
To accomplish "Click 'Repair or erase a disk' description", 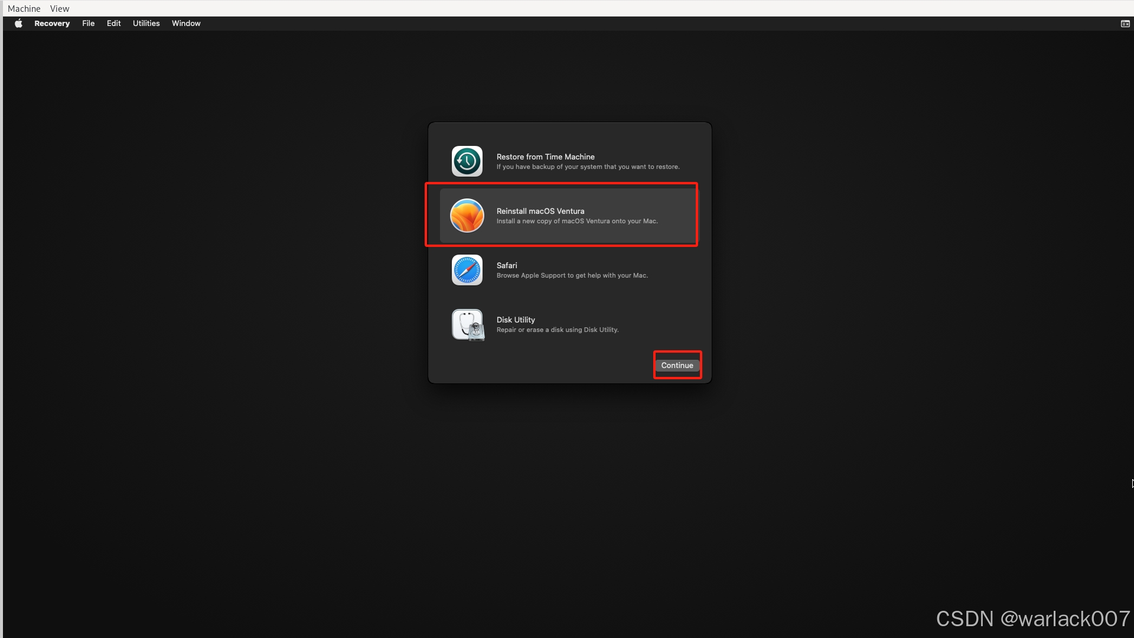I will point(558,330).
